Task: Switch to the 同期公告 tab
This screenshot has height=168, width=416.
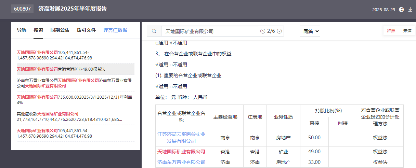Action: [x=60, y=30]
